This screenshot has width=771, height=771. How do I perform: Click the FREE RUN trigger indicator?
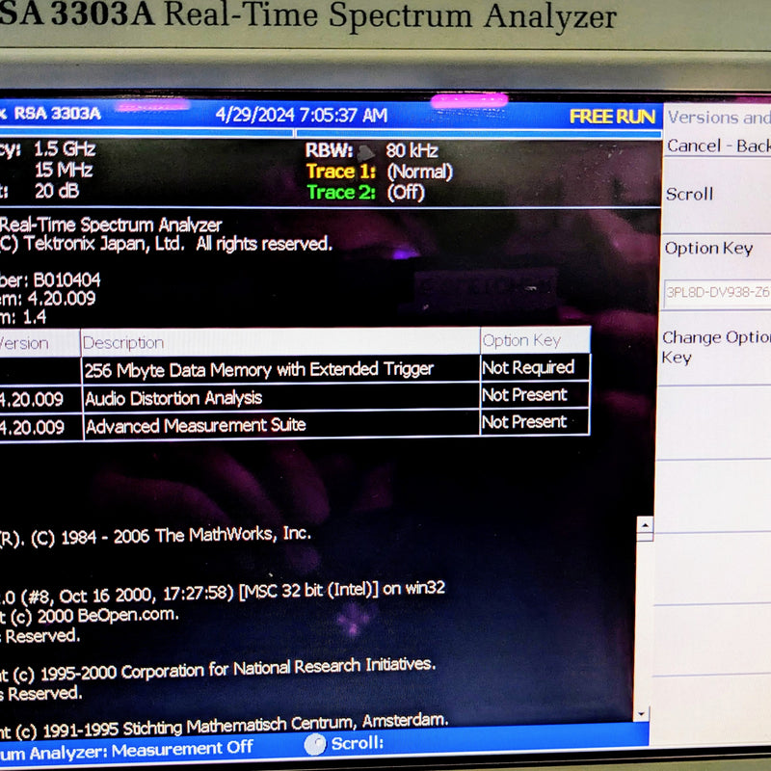[613, 116]
